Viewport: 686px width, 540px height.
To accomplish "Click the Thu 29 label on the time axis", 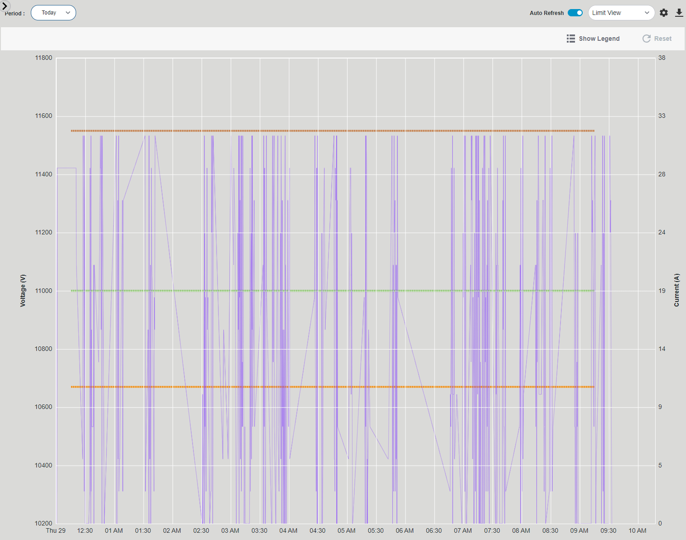I will (x=55, y=530).
